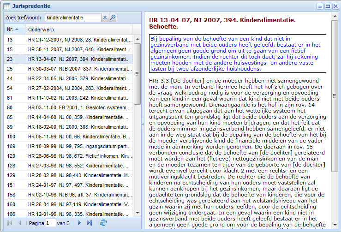Screen dimensions: 341x232
Task: Go to first page arrow
Action: [x=10, y=223]
